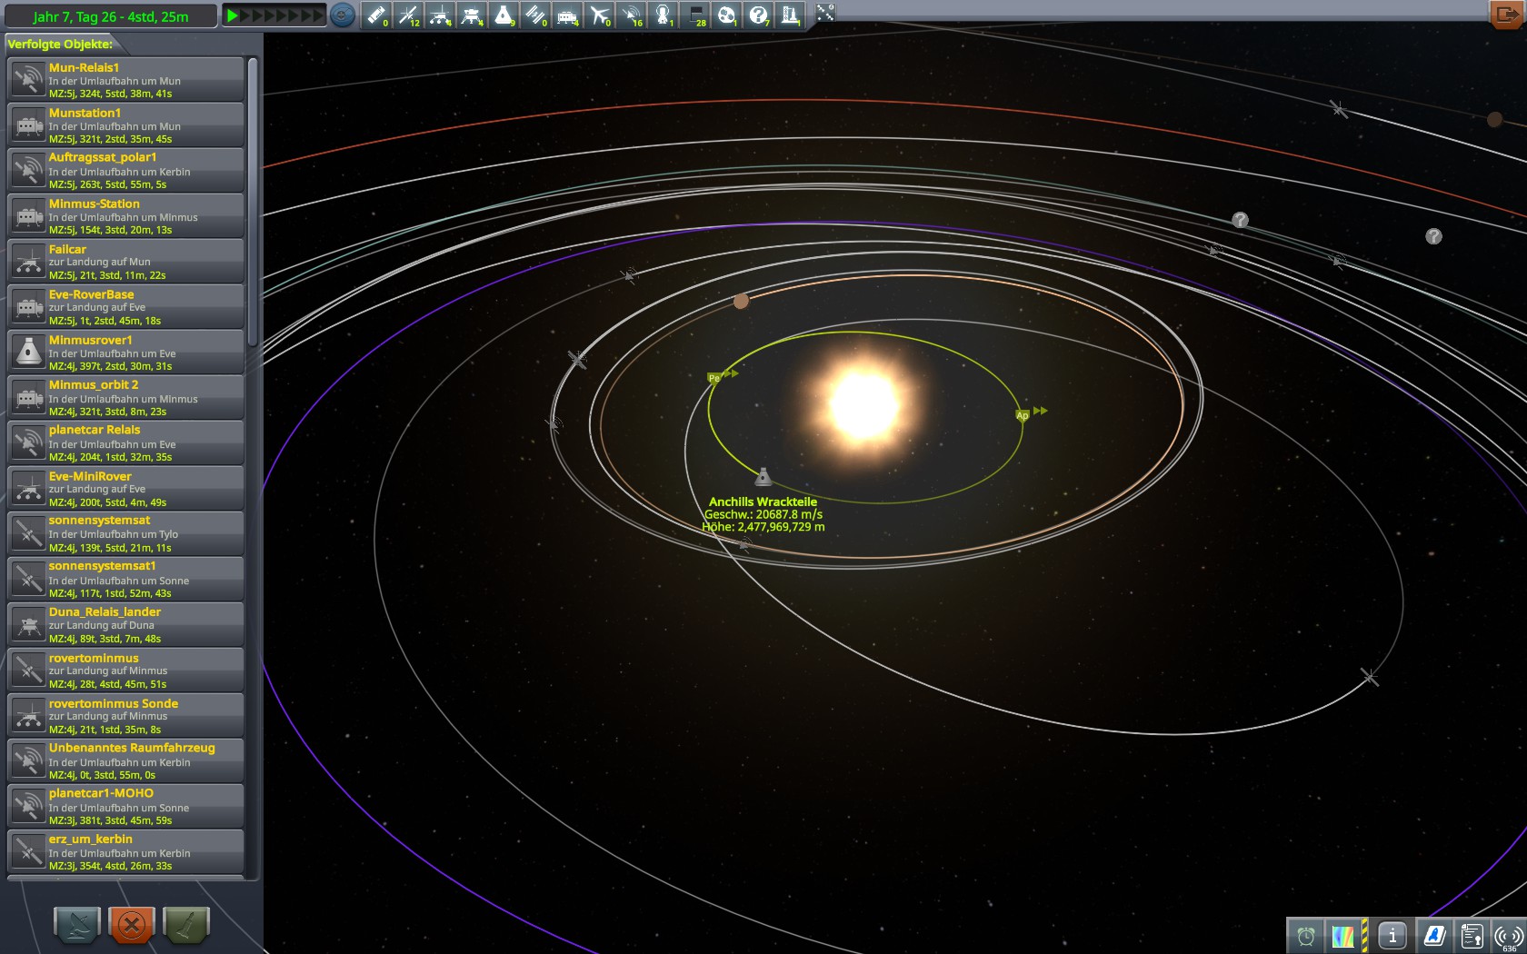
Task: Click the relay filter icon showing 16
Action: click(x=631, y=15)
